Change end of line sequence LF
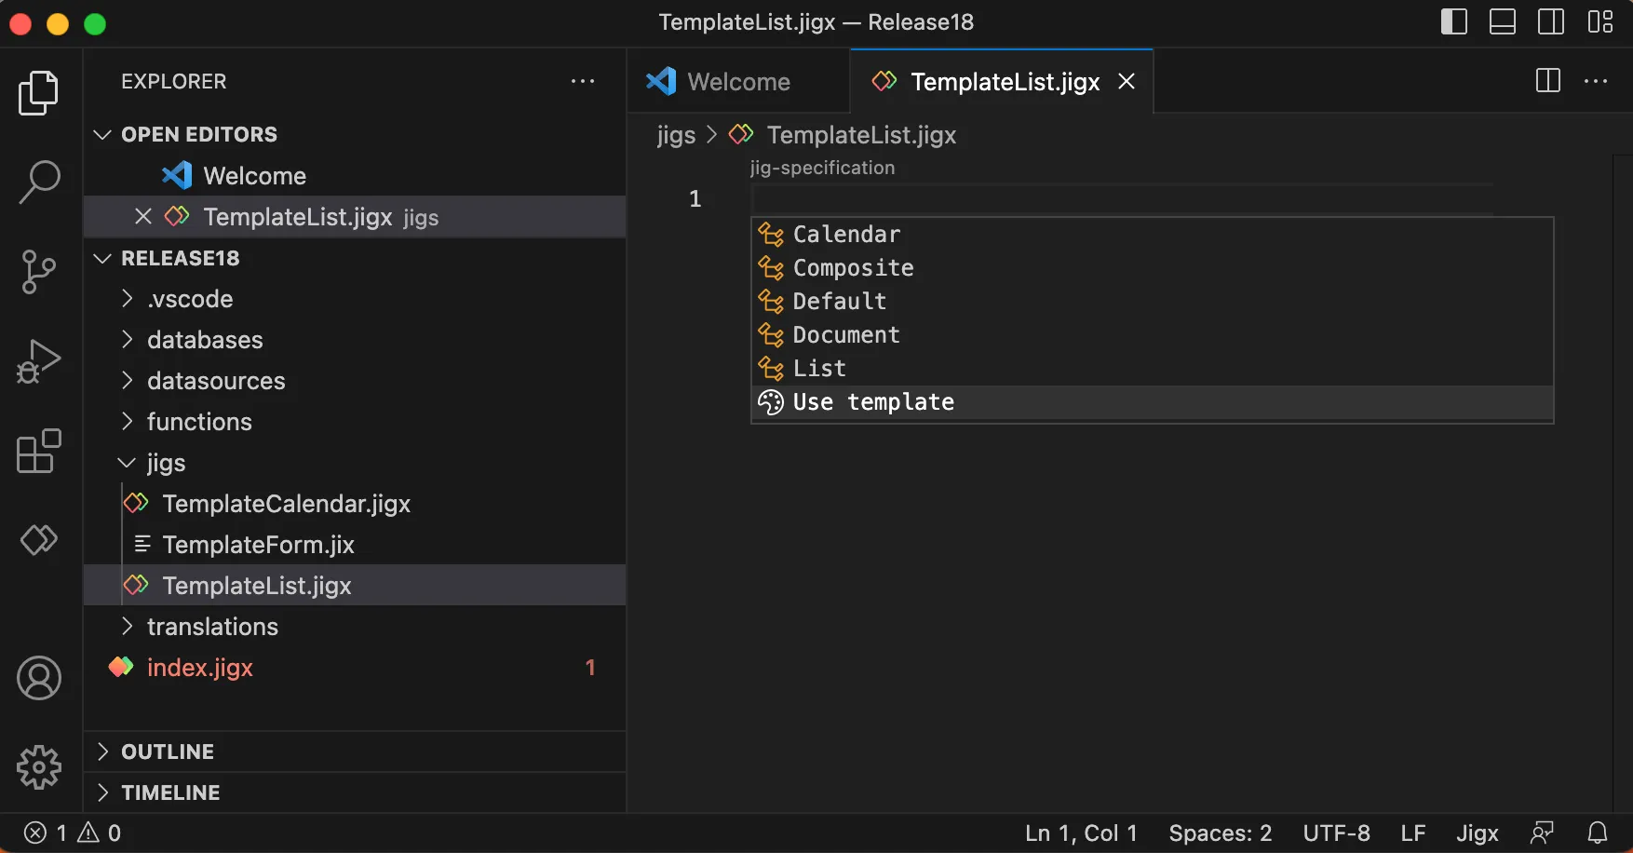 [1412, 833]
